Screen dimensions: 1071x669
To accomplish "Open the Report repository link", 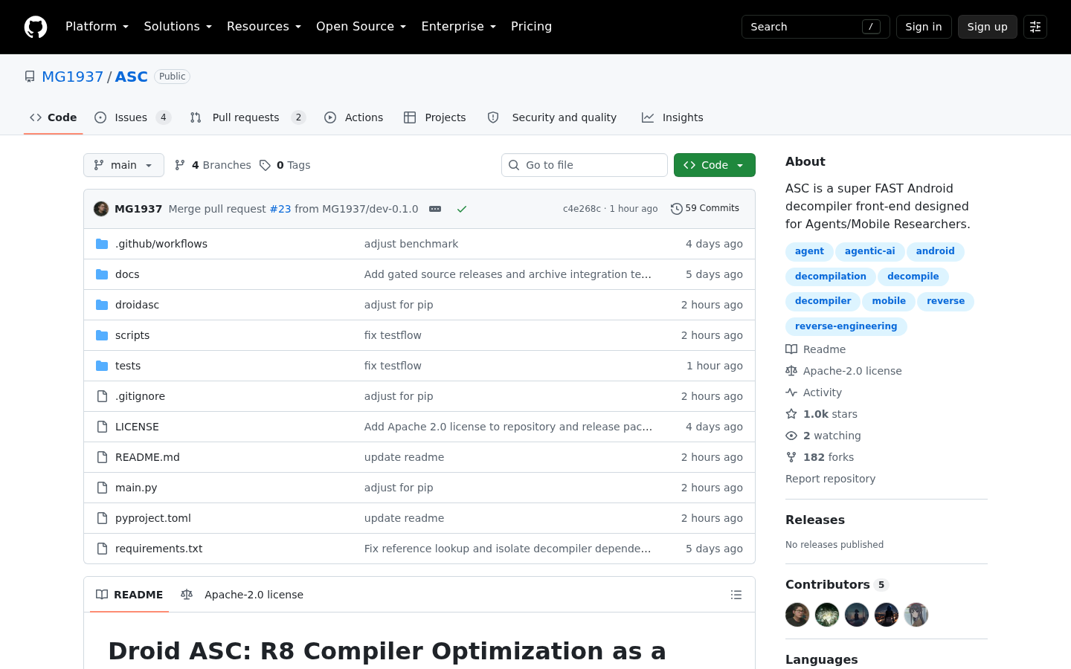I will (x=831, y=479).
